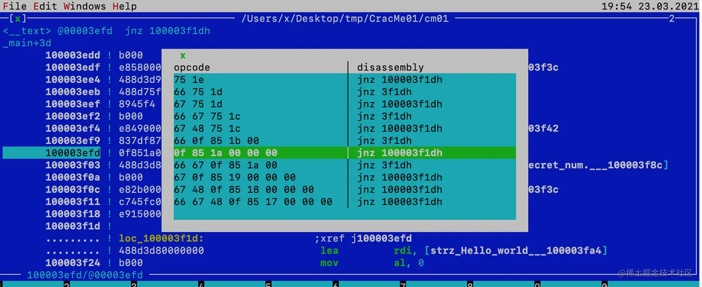
Task: Go to address 100003eef
Action: click(x=72, y=104)
